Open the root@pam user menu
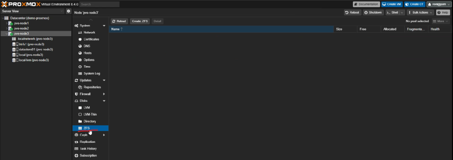The height and width of the screenshot is (160, 453). 439,4
